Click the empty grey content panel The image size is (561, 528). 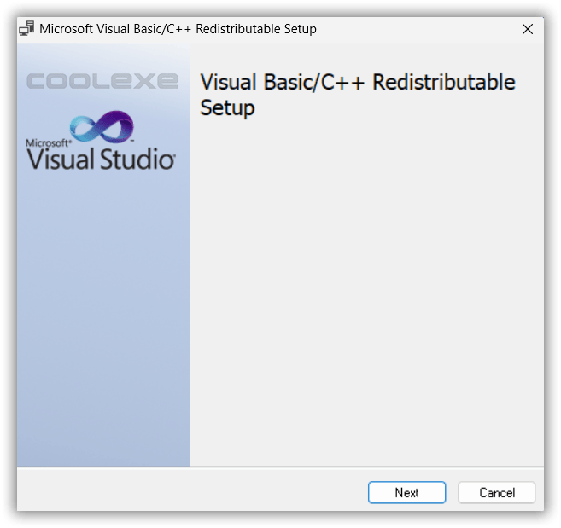click(x=365, y=290)
